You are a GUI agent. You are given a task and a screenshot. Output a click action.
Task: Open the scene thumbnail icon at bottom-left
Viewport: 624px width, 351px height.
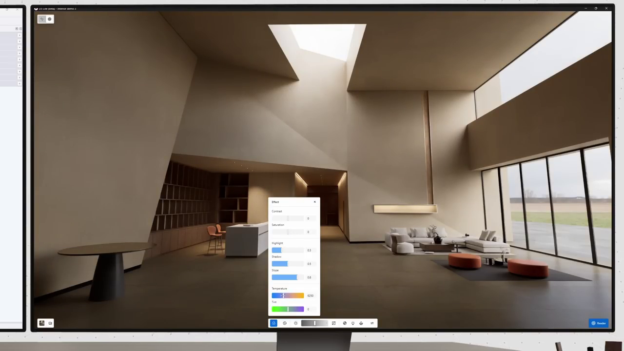pos(42,323)
